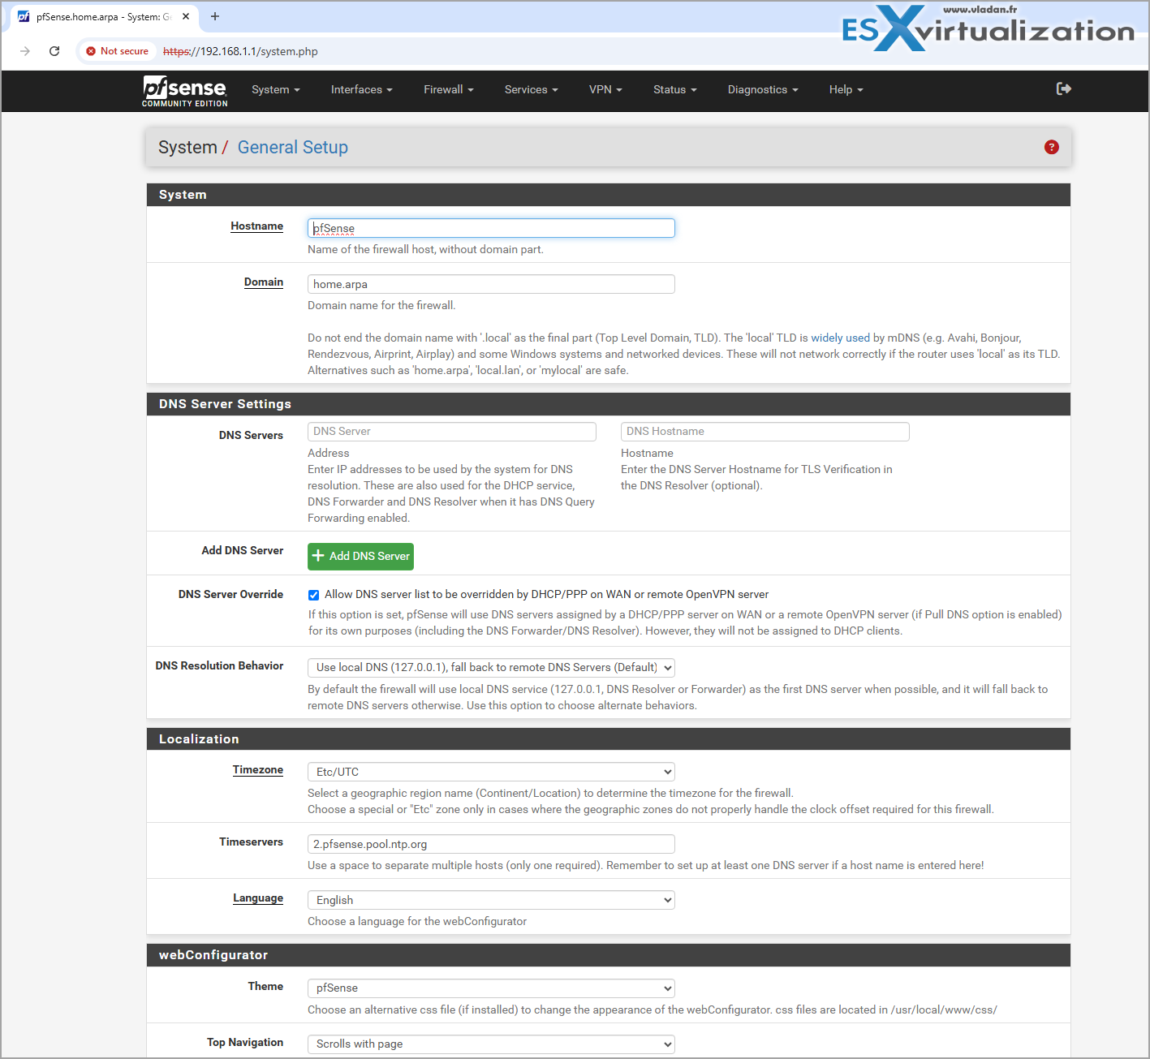
Task: Open a new browser tab
Action: (x=215, y=16)
